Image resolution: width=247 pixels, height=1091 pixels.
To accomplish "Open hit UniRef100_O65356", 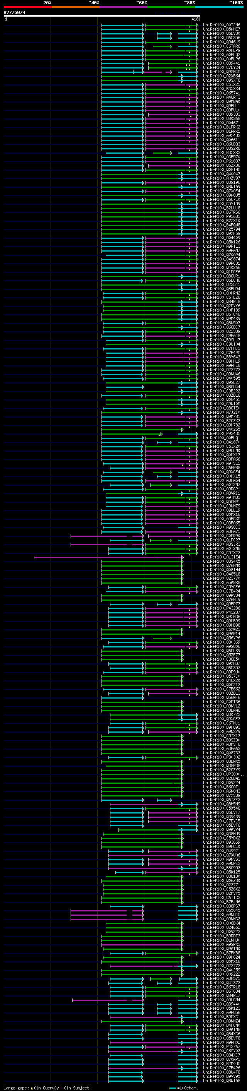I will [x=222, y=38].
